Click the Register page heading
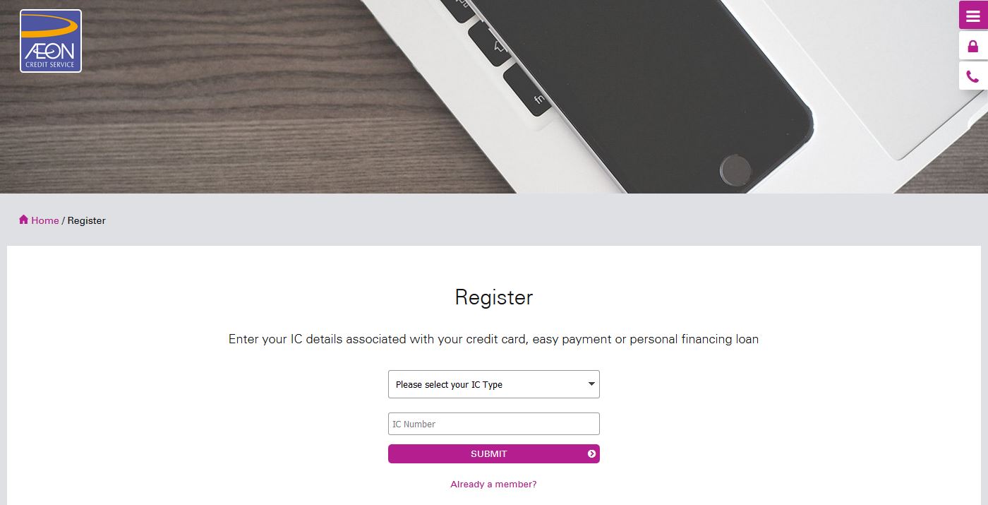 point(493,297)
